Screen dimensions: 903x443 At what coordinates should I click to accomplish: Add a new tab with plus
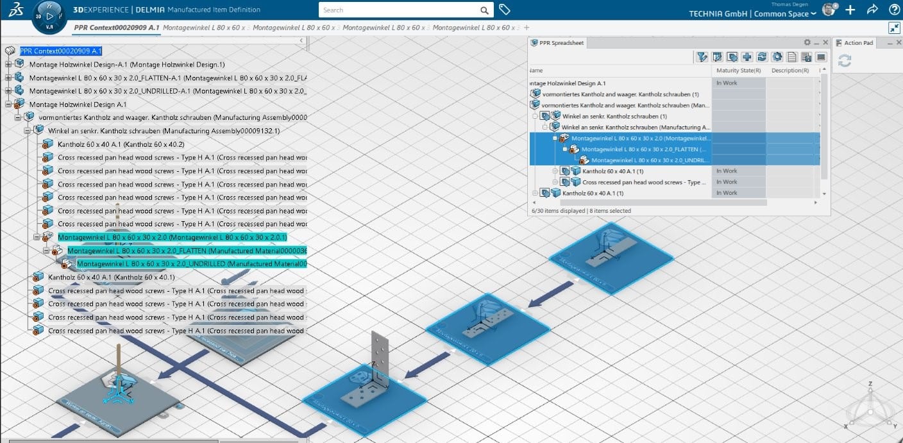[x=527, y=28]
